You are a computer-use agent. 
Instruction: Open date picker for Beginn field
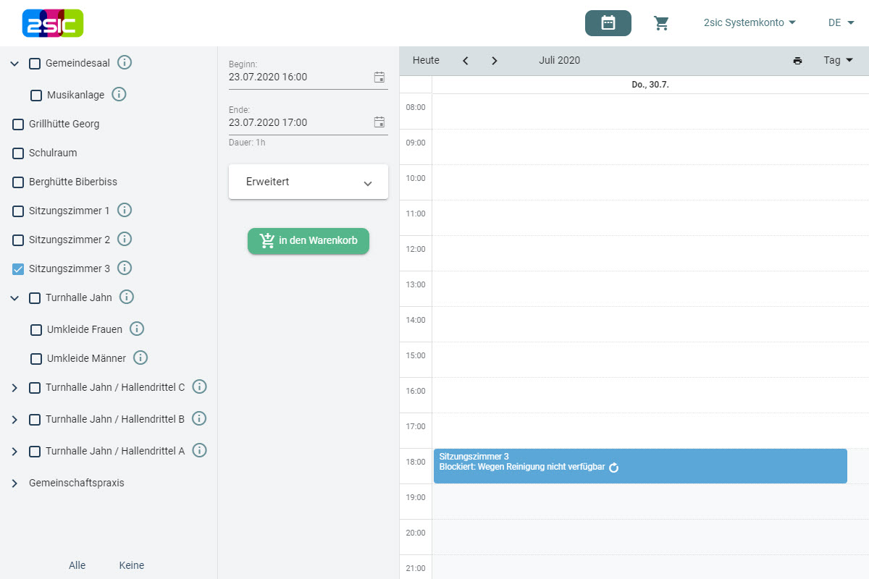[379, 77]
